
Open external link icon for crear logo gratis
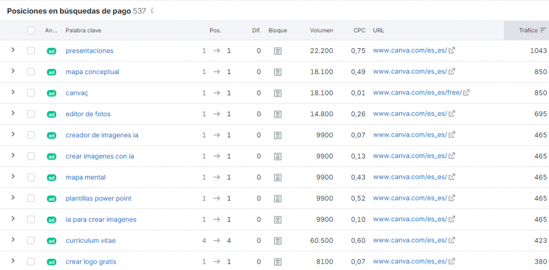tap(452, 261)
